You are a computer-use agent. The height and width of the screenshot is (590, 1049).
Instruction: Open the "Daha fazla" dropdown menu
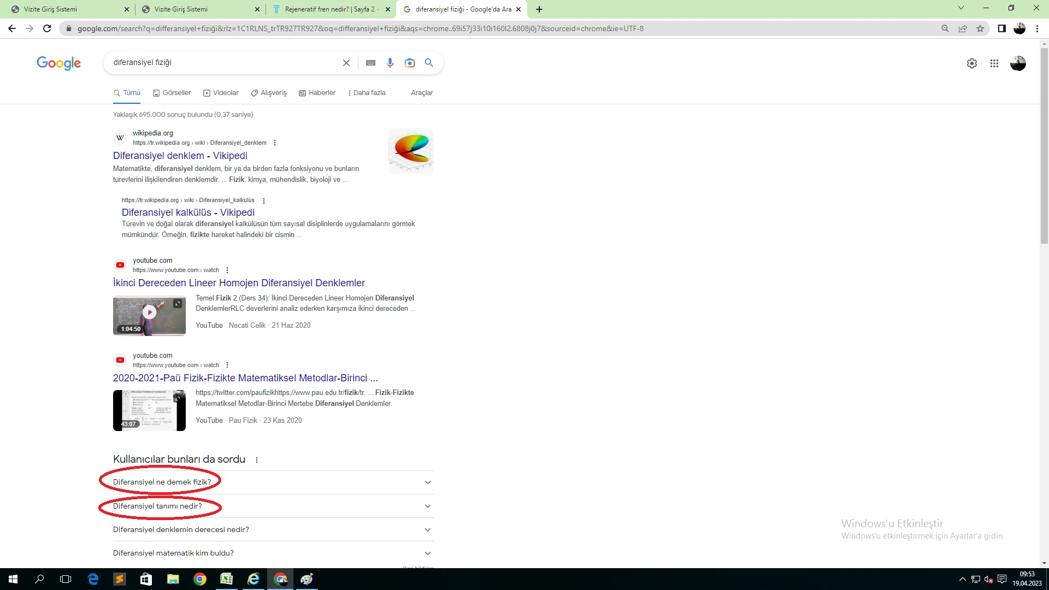(x=367, y=93)
